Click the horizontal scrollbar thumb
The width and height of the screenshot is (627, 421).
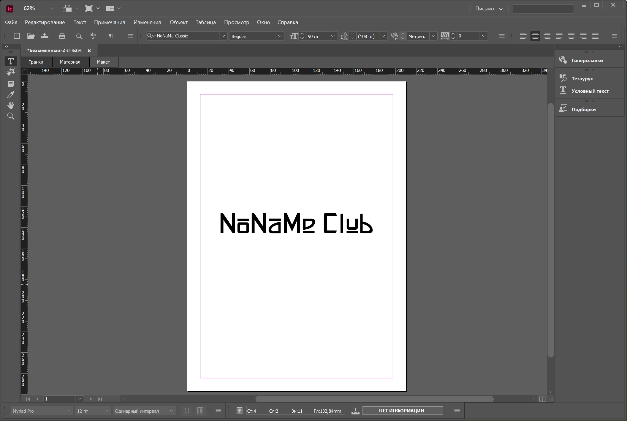(x=374, y=399)
